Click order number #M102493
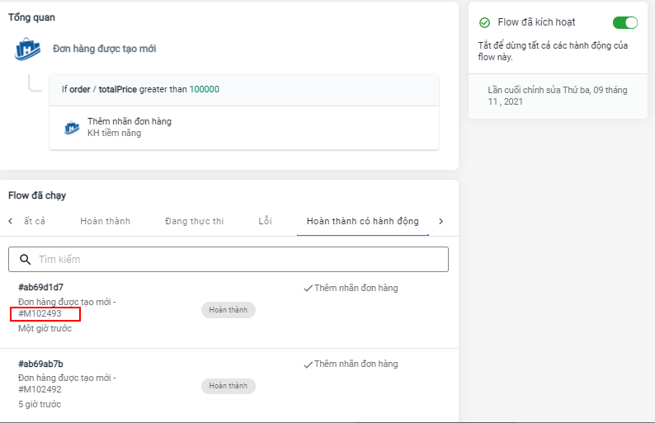655x423 pixels. [40, 314]
